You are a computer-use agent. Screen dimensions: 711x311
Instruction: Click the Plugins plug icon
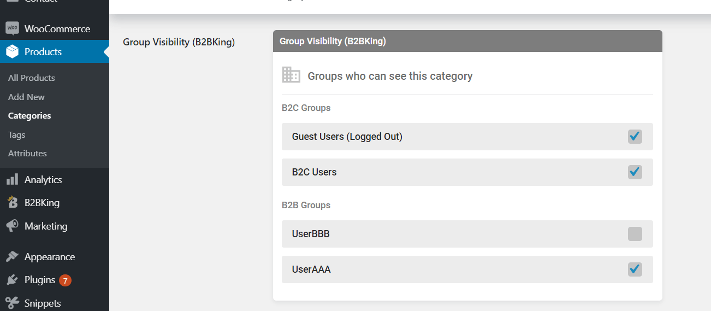[x=12, y=280]
